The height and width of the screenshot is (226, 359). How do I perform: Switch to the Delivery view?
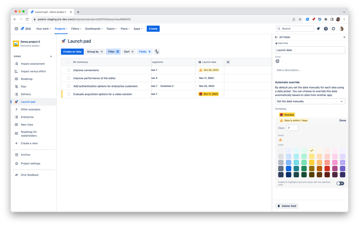pos(26,94)
